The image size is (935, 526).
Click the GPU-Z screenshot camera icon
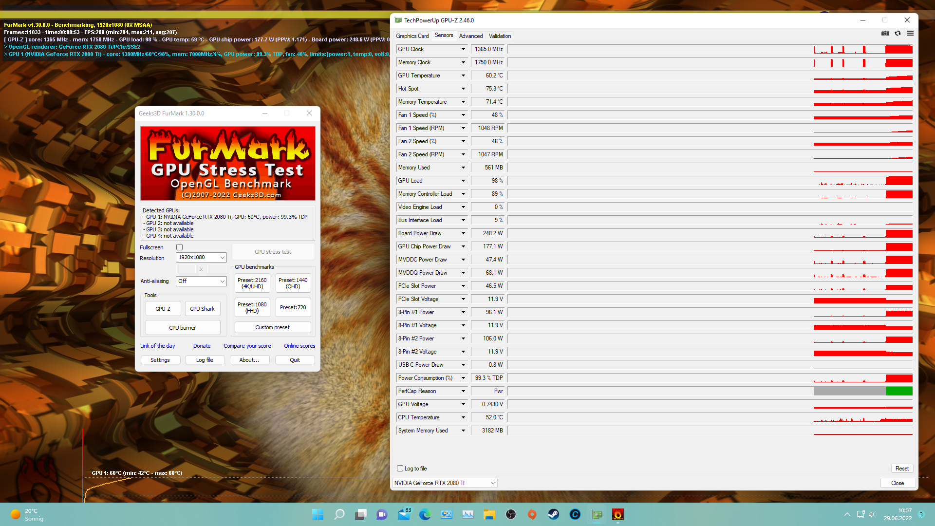pyautogui.click(x=885, y=33)
